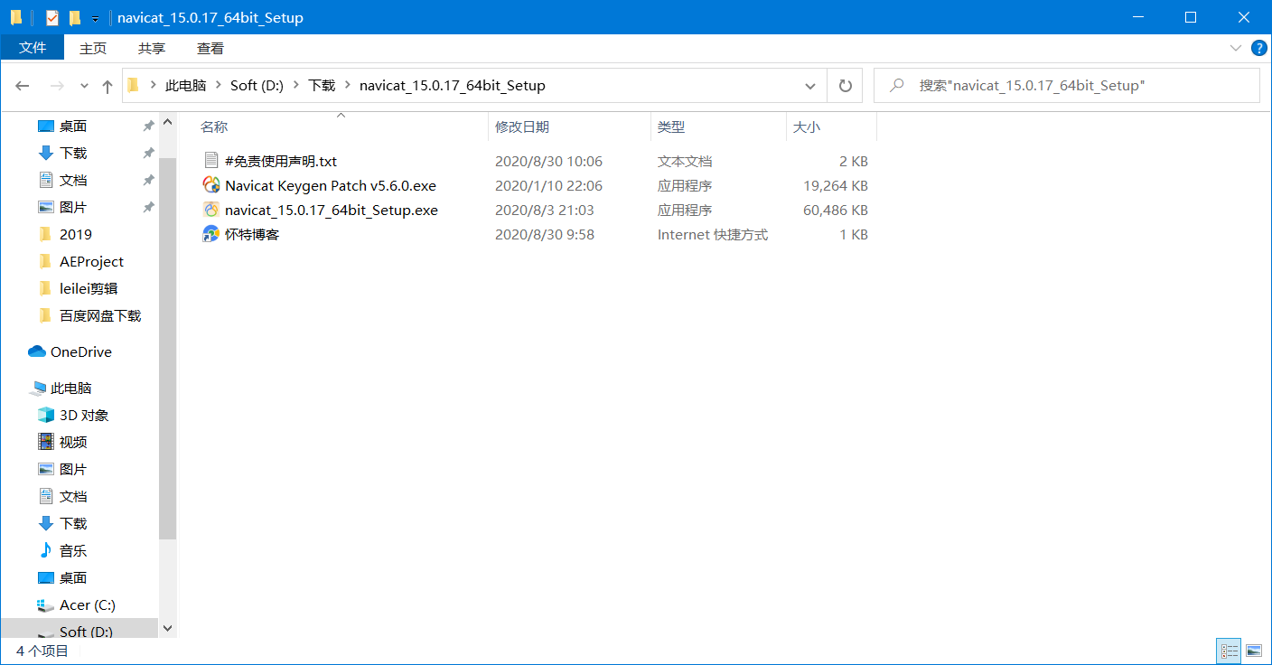Open the AEProject folder in sidebar
Viewport: 1272px width, 665px height.
[x=91, y=261]
